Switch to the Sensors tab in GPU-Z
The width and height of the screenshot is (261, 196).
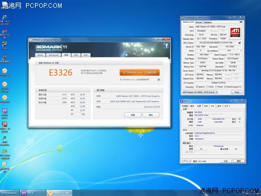(198, 22)
